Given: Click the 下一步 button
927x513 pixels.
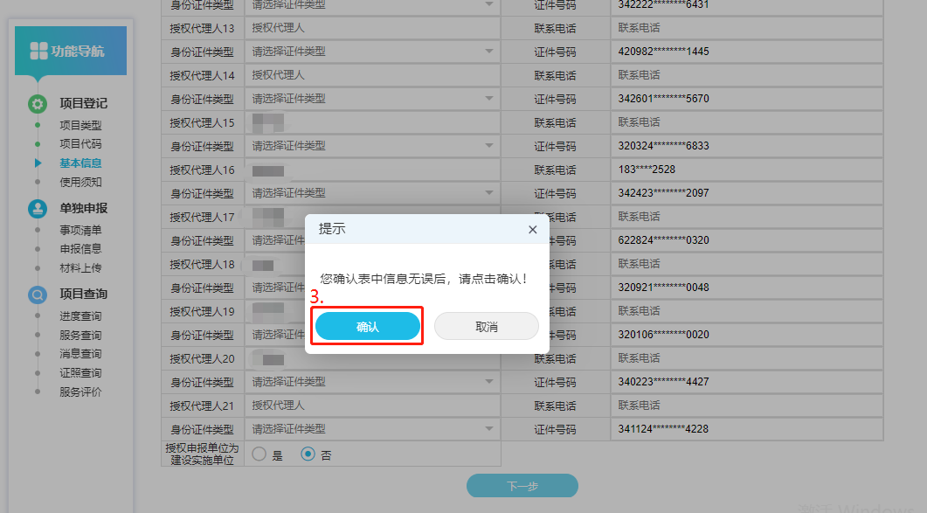Looking at the screenshot, I should pos(522,486).
